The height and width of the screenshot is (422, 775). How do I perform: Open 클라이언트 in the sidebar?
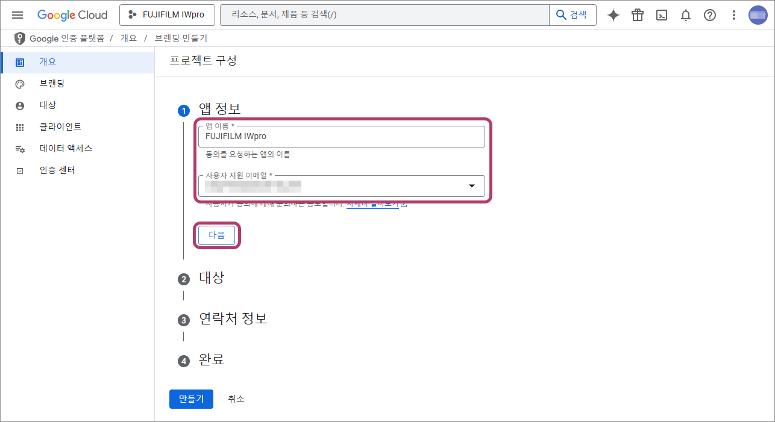pyautogui.click(x=77, y=127)
